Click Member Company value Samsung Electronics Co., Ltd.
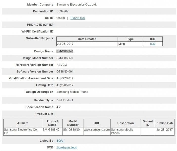The width and height of the screenshot is (177, 151). [x=77, y=5]
